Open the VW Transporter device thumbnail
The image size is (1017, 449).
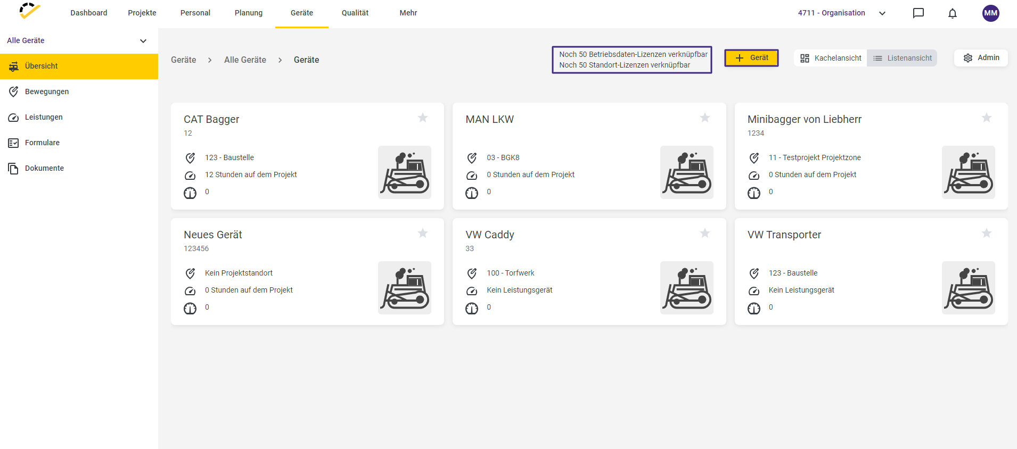click(969, 288)
